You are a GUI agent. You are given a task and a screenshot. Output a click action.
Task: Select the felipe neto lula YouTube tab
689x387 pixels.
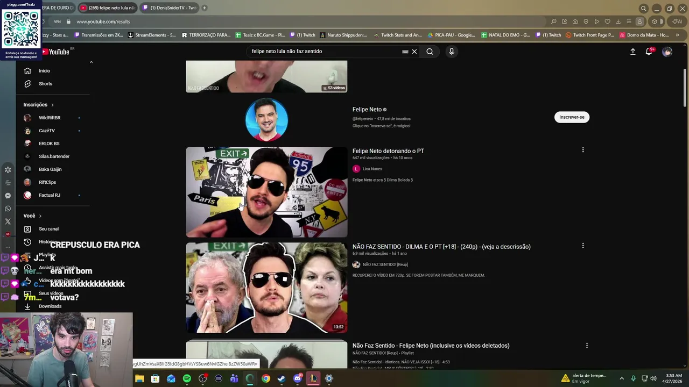pos(108,8)
